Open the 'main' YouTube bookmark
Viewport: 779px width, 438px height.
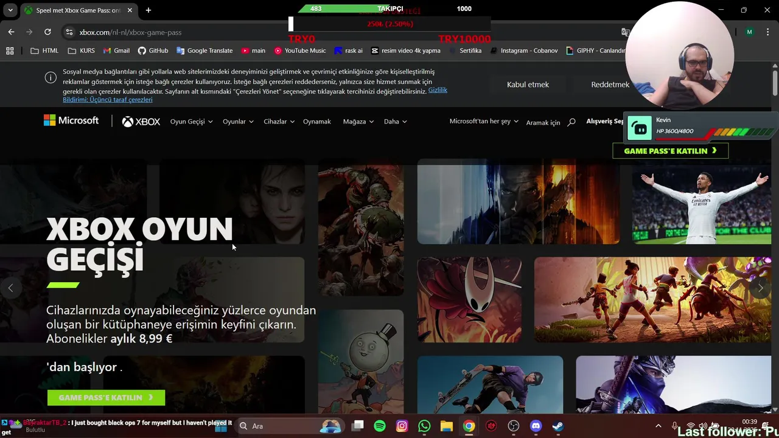(253, 50)
